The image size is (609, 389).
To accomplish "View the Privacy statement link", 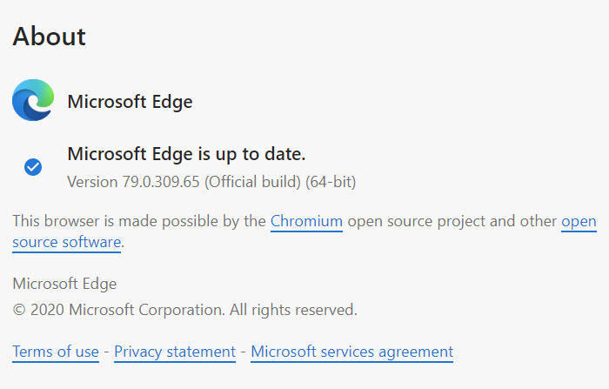I will click(175, 352).
